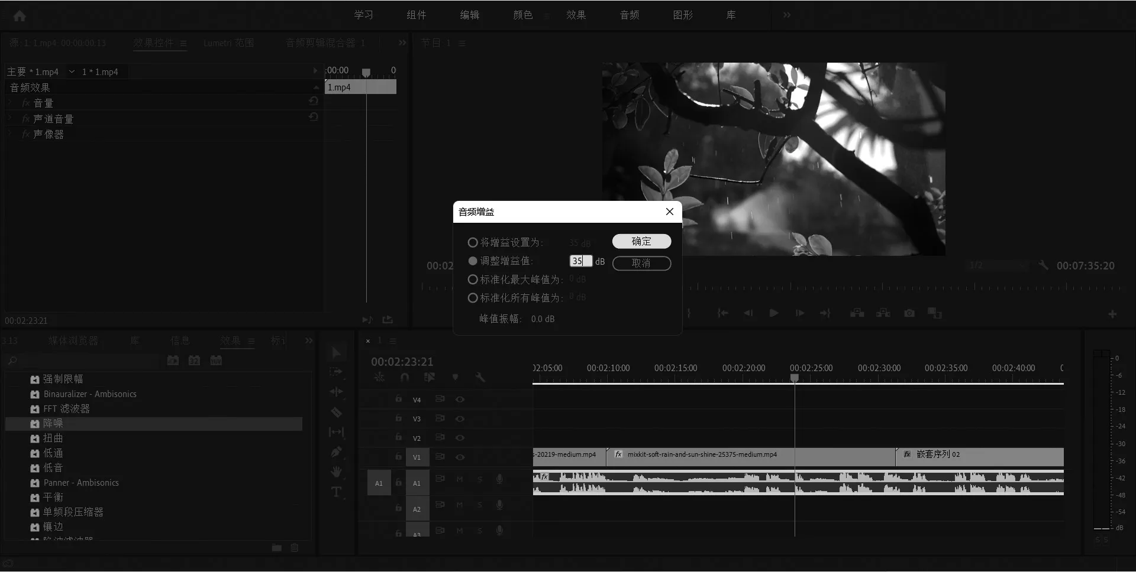Select the 标准化最大峰值为 radio option
Viewport: 1136px width, 572px height.
[472, 279]
